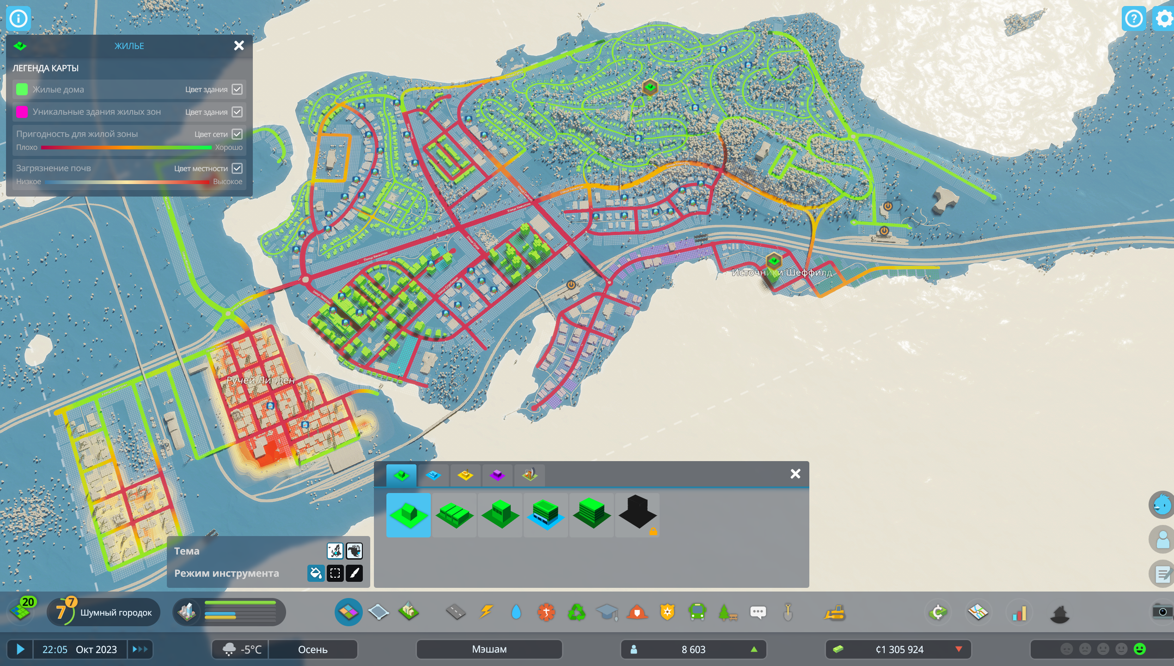Click green Жилые дома color swatch
The width and height of the screenshot is (1174, 666).
tap(22, 89)
